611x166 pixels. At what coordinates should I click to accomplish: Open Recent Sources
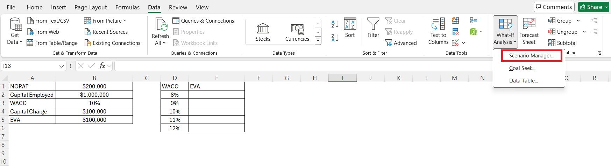(106, 32)
